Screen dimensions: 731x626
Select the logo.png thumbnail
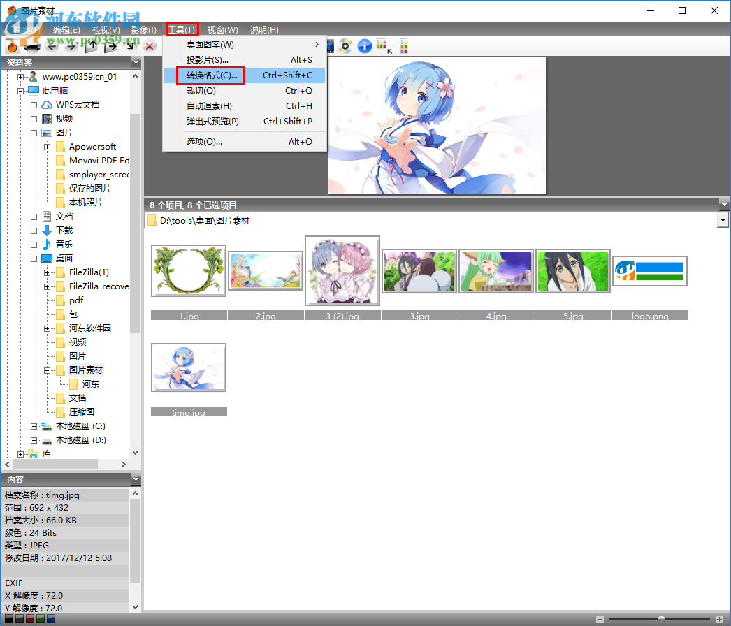tap(650, 271)
